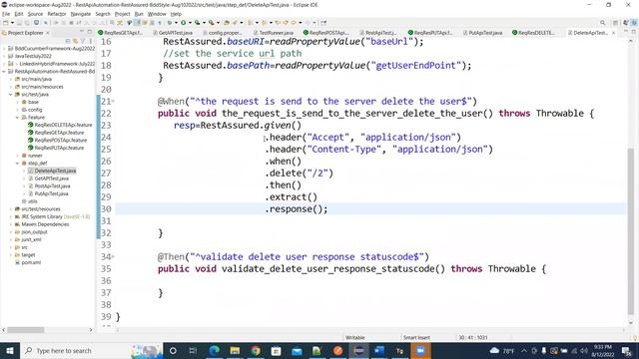Click the Search magnifier icon at top right
Image resolution: width=639 pixels, height=359 pixels.
click(602, 23)
